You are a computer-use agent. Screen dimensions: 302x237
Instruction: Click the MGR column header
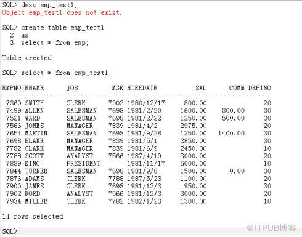[118, 88]
